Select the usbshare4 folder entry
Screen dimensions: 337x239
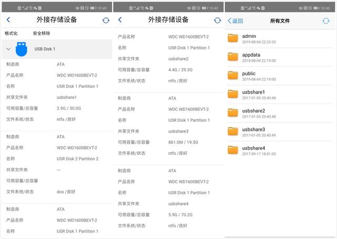coord(253,148)
